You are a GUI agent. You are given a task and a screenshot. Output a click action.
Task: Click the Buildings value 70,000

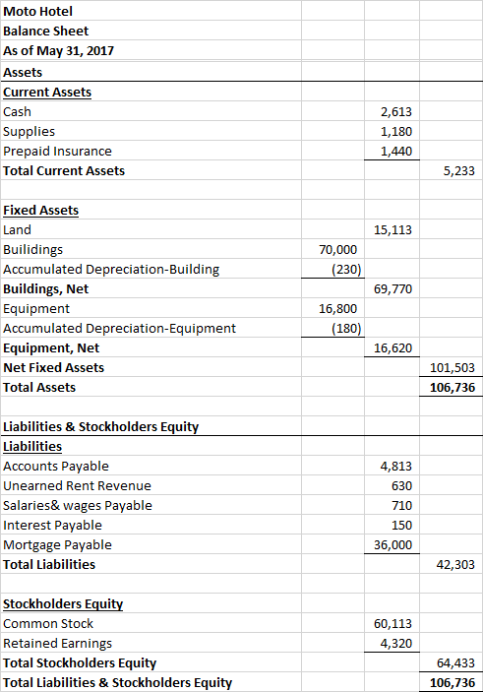point(337,250)
